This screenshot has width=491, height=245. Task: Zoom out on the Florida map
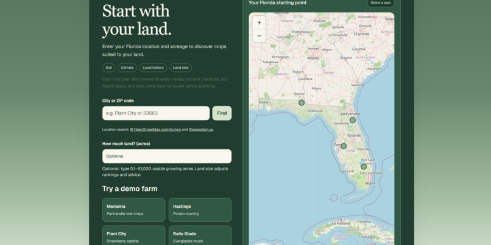coord(259,36)
